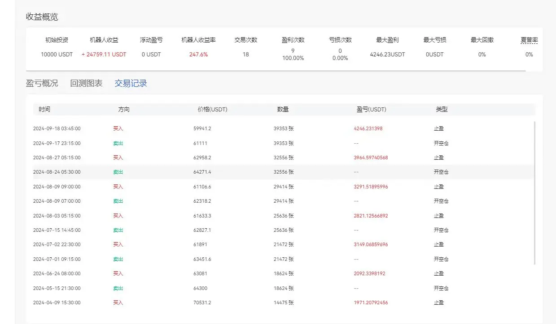The image size is (556, 324).
Task: Click the vertical scrollbar of trade records
Action: pos(534,193)
